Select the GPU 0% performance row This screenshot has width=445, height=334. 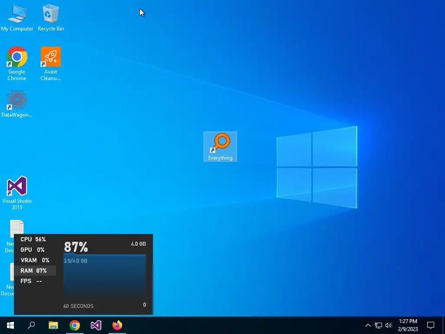click(x=35, y=250)
